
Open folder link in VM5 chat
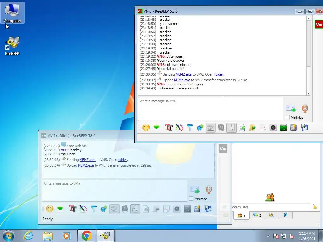tap(123, 160)
